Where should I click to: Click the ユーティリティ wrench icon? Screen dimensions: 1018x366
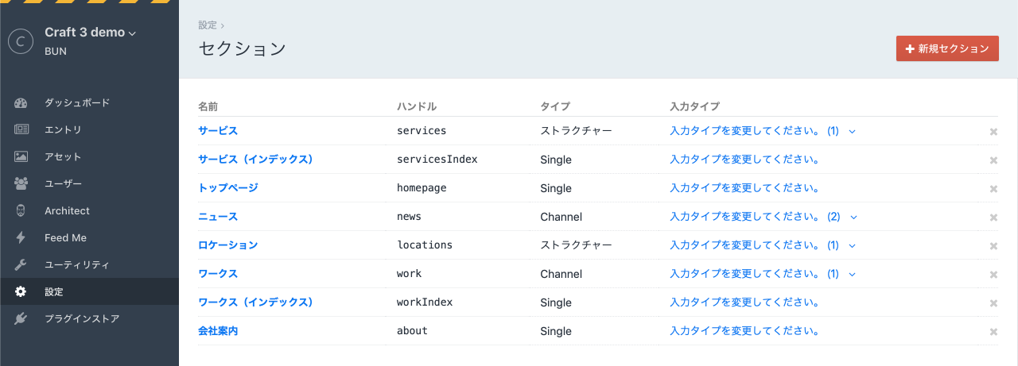tap(21, 265)
